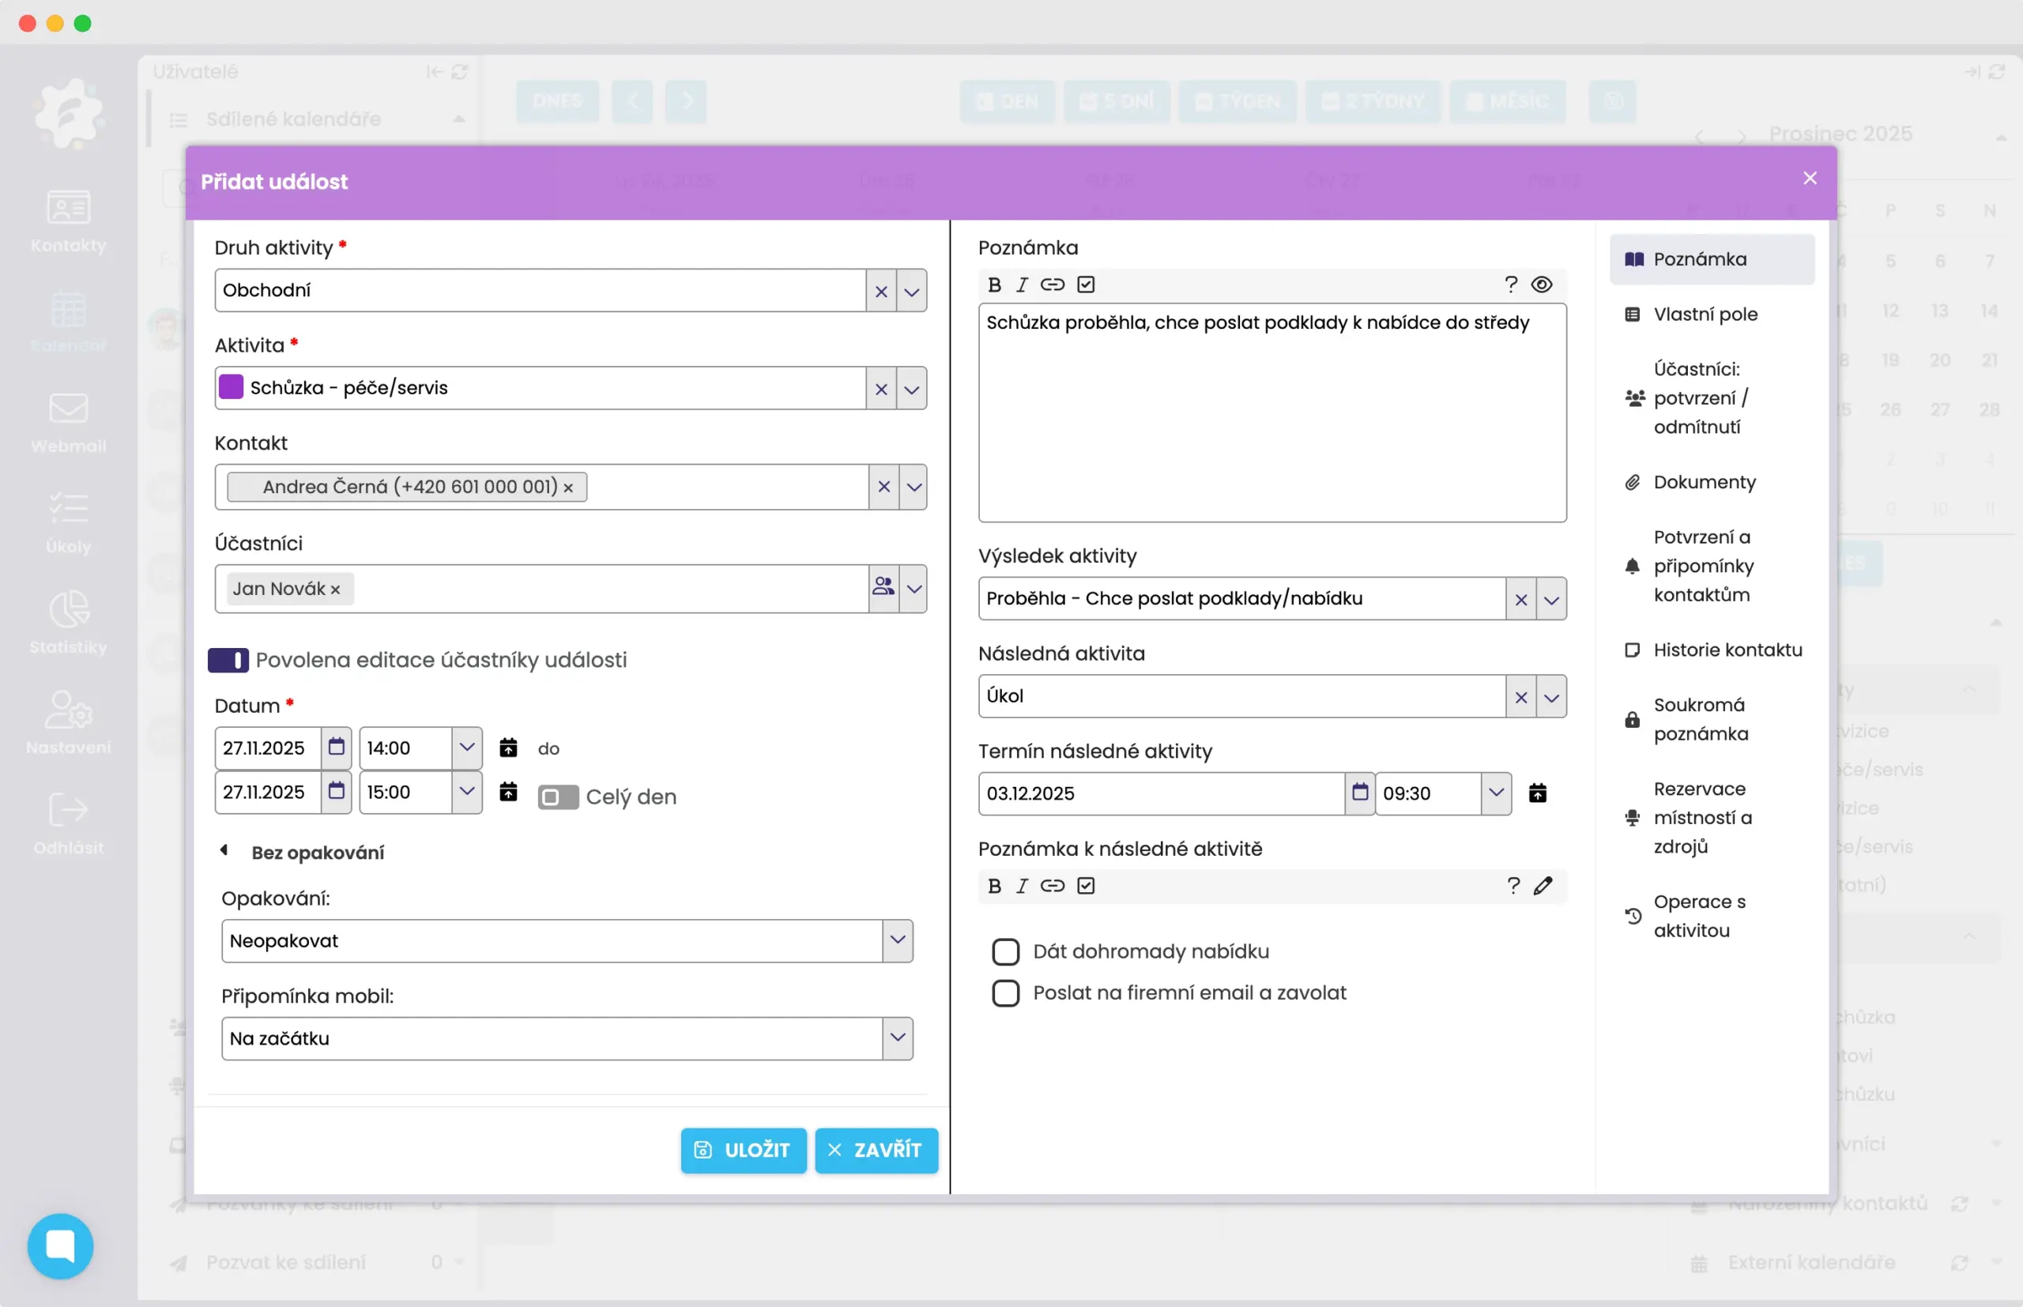The image size is (2023, 1307).
Task: Enable the Celý den toggle
Action: (558, 797)
